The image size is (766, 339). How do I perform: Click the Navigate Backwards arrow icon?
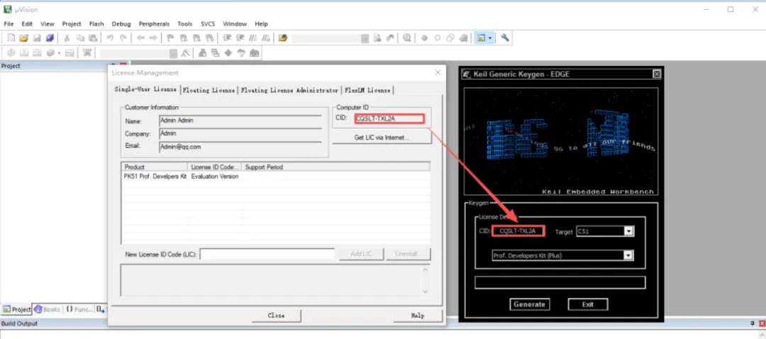(140, 38)
